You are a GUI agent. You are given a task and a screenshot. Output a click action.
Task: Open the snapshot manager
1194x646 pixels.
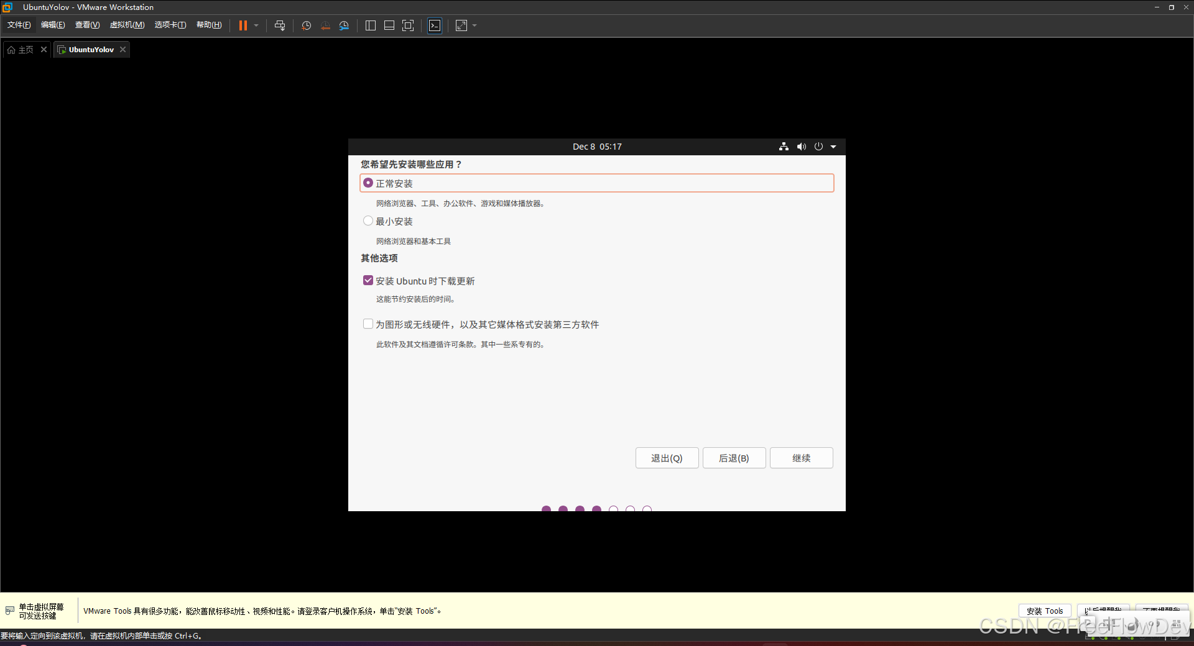345,25
